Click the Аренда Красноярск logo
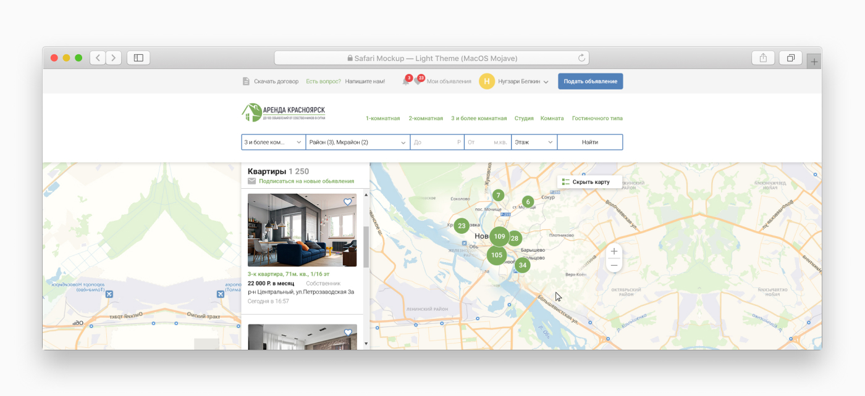The height and width of the screenshot is (396, 865). tap(284, 112)
